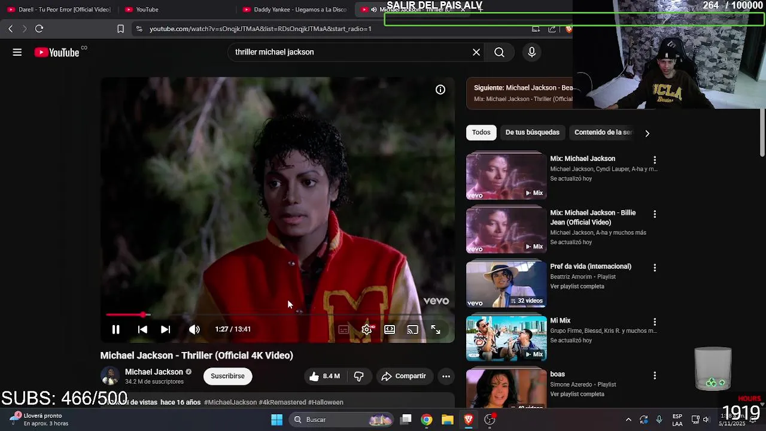Click the #4kRemastered hashtag
The height and width of the screenshot is (431, 766).
pyautogui.click(x=282, y=402)
